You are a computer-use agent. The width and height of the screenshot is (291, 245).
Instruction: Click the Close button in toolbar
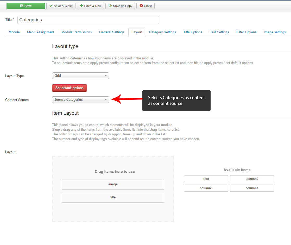click(145, 6)
